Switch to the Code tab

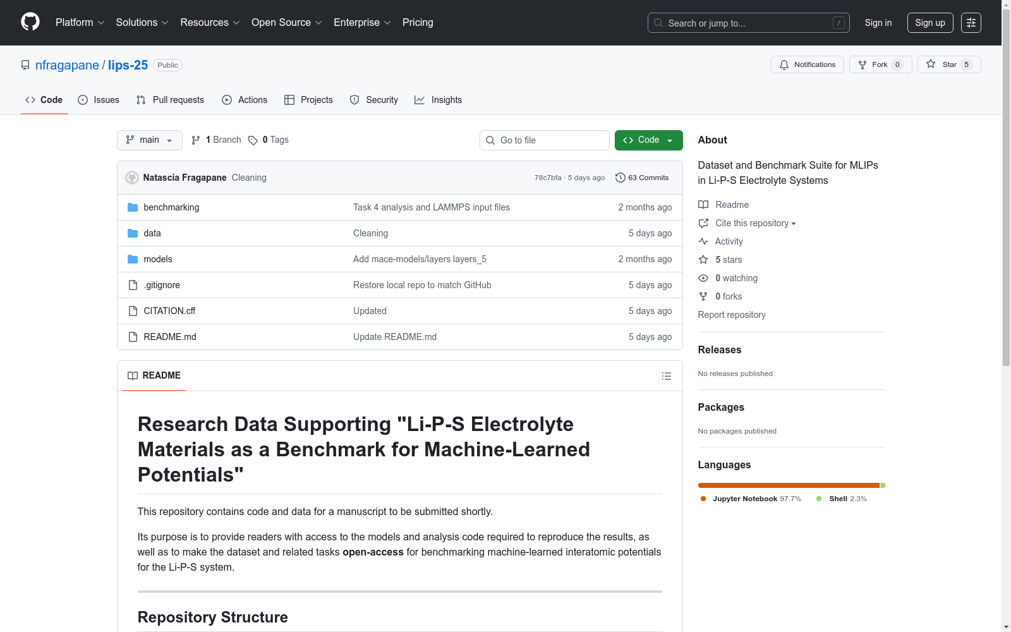[44, 100]
